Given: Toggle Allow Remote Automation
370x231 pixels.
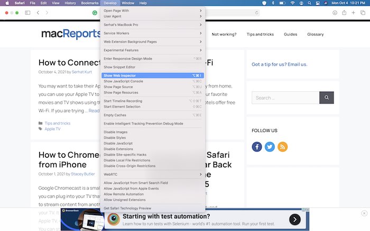Looking at the screenshot, I should click(153, 194).
